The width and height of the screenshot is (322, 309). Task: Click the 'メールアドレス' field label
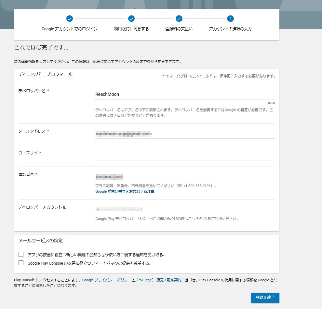[32, 131]
